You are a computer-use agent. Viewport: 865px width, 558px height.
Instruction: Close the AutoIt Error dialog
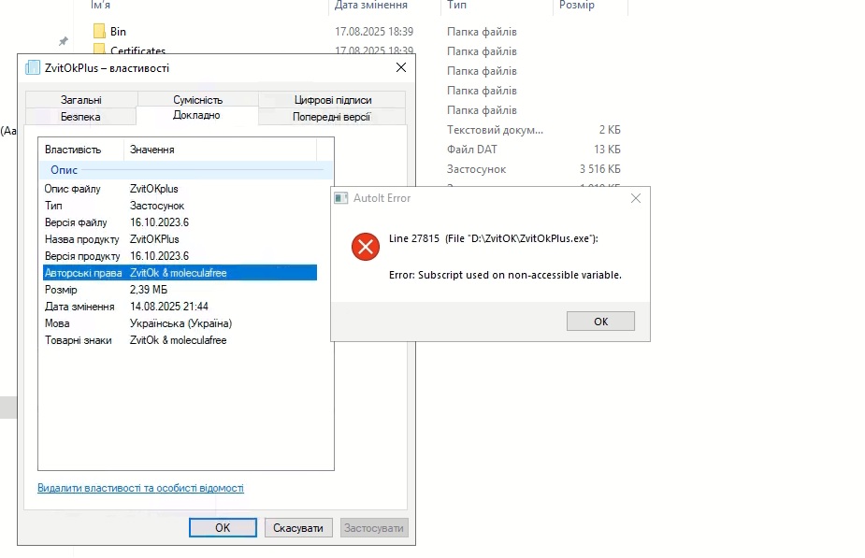coord(636,198)
